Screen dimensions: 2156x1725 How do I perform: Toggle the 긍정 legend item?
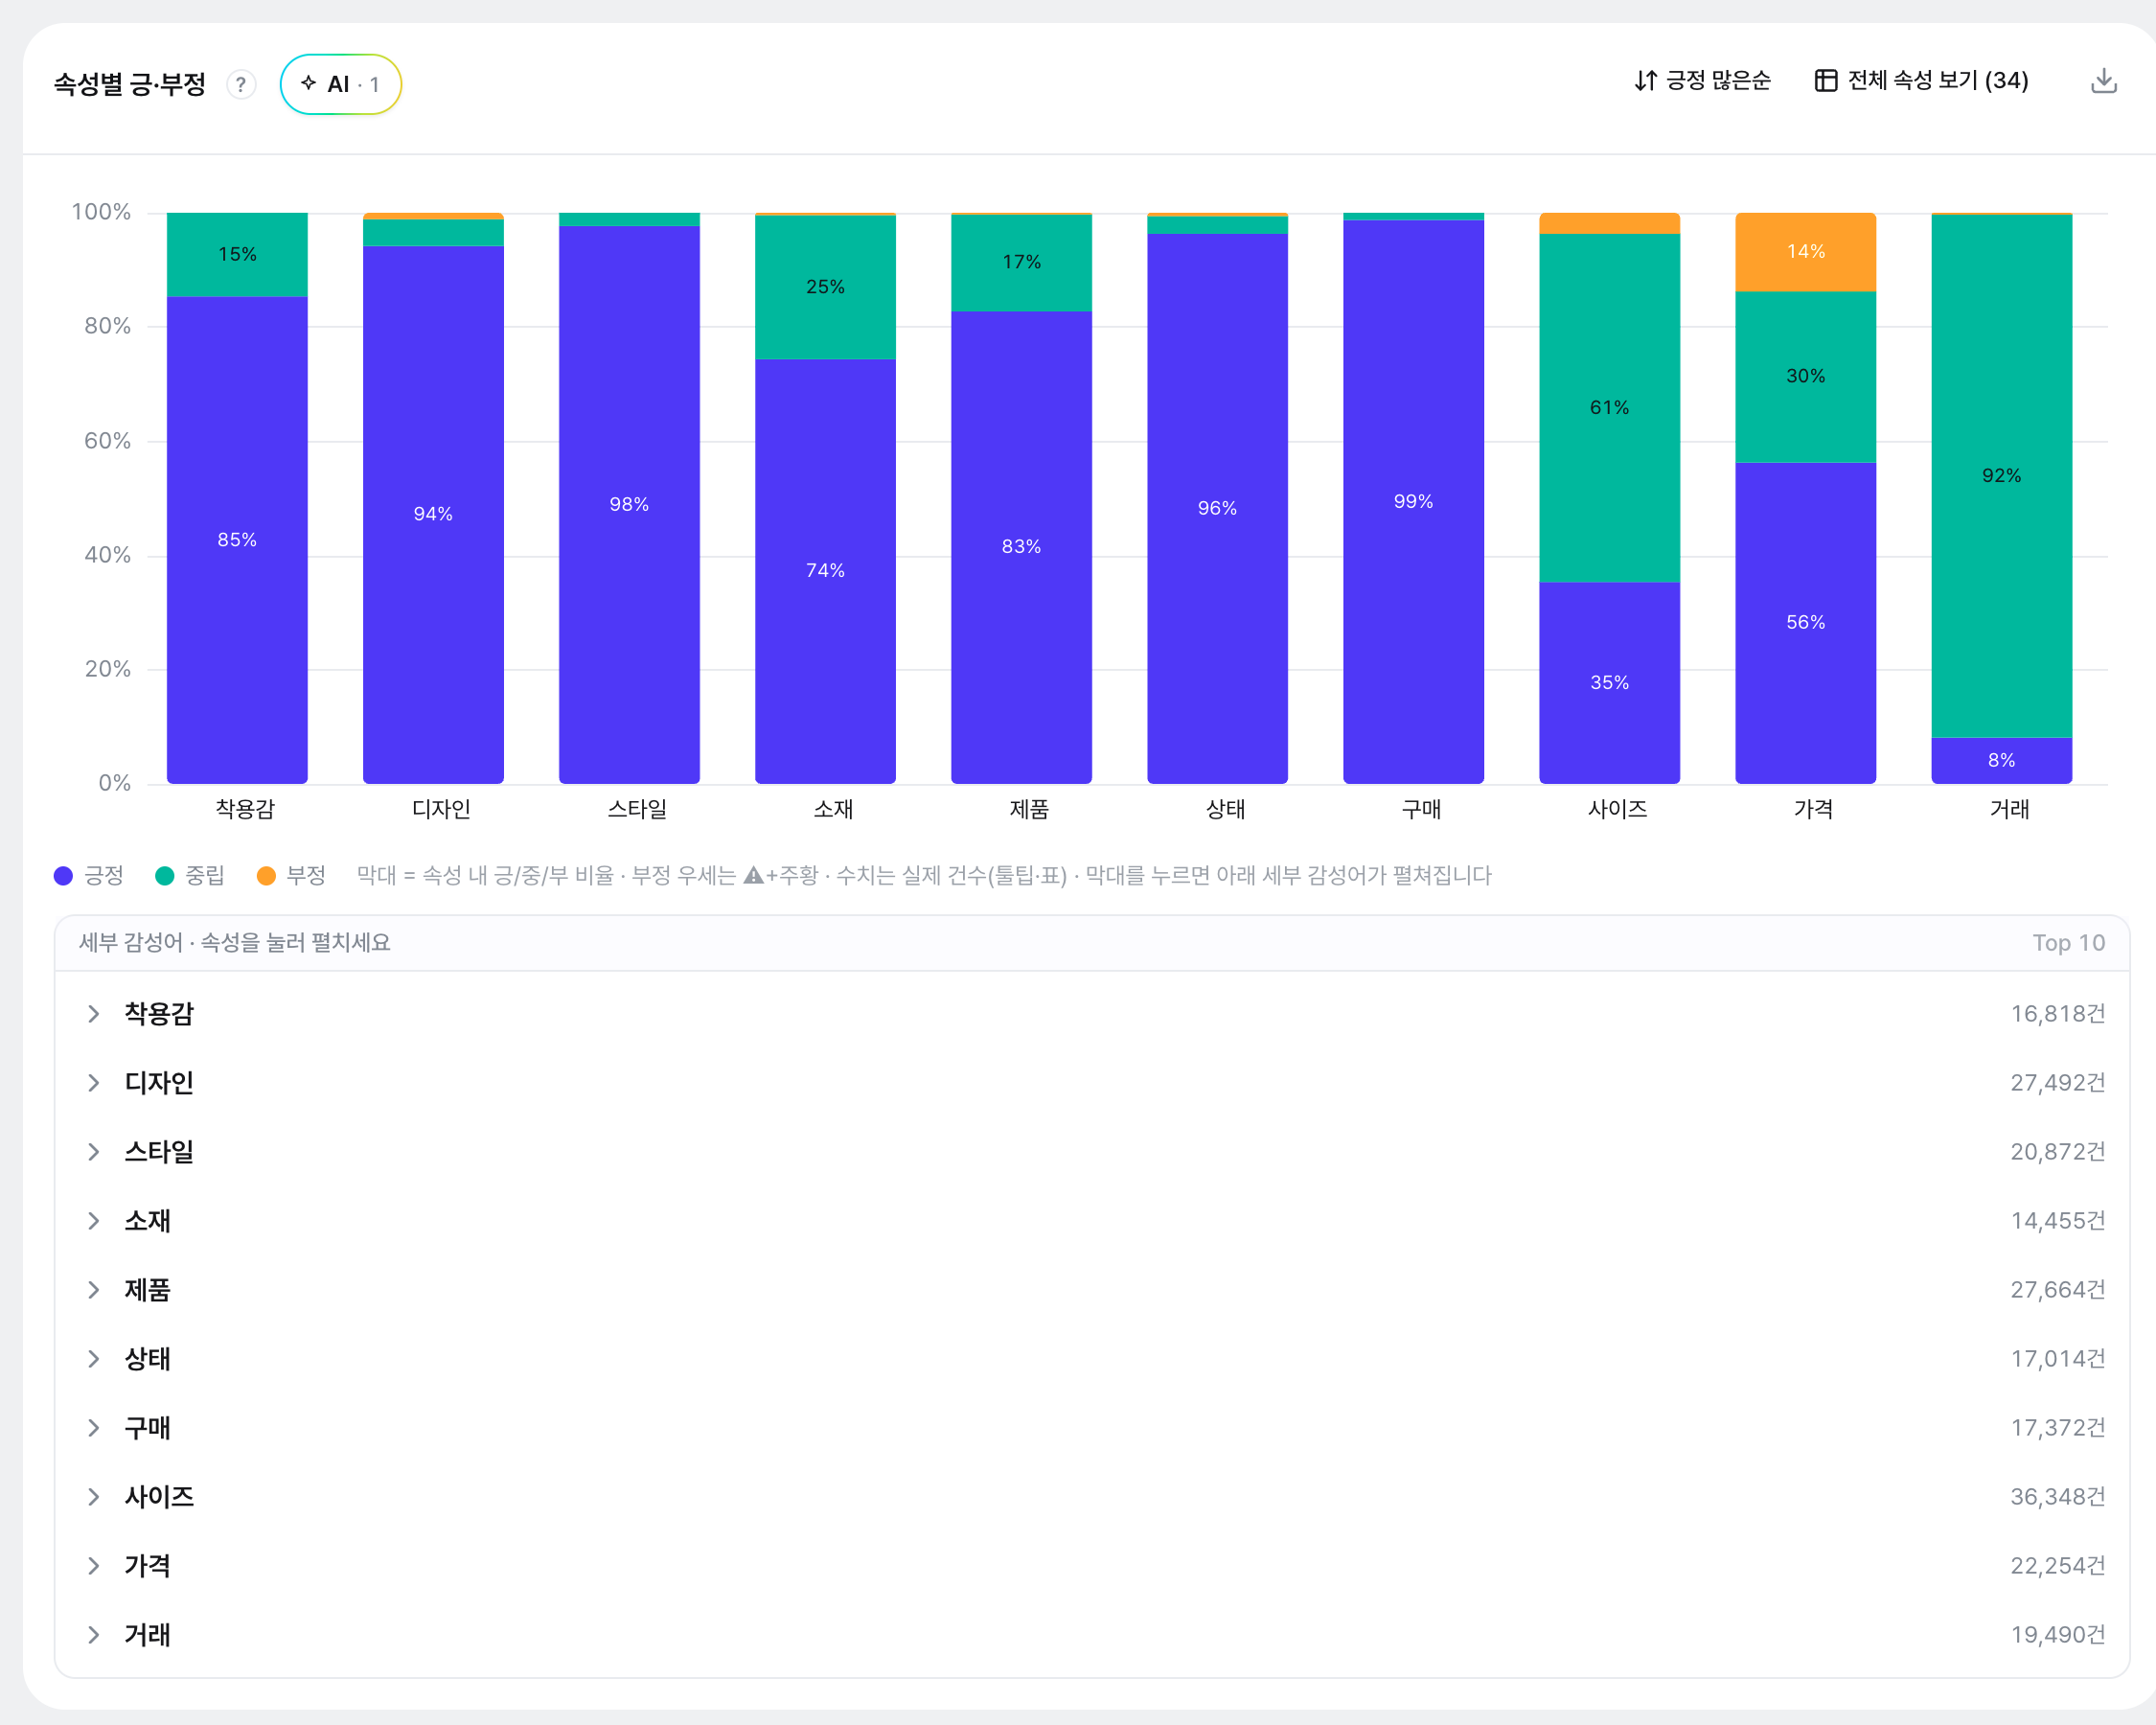(x=89, y=876)
